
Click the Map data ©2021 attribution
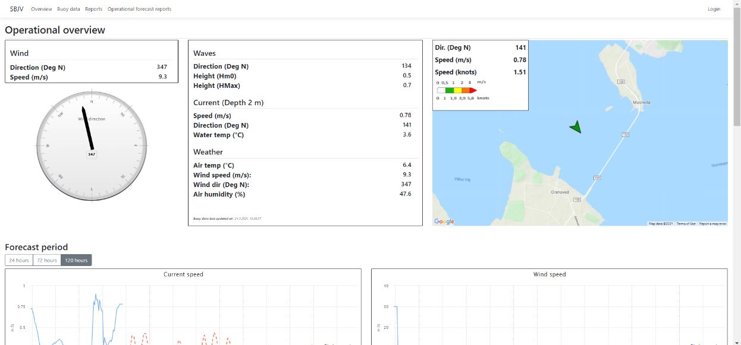click(x=660, y=224)
